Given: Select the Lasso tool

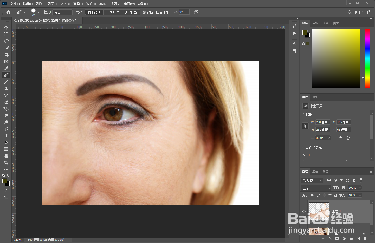Looking at the screenshot, I should pos(6,41).
